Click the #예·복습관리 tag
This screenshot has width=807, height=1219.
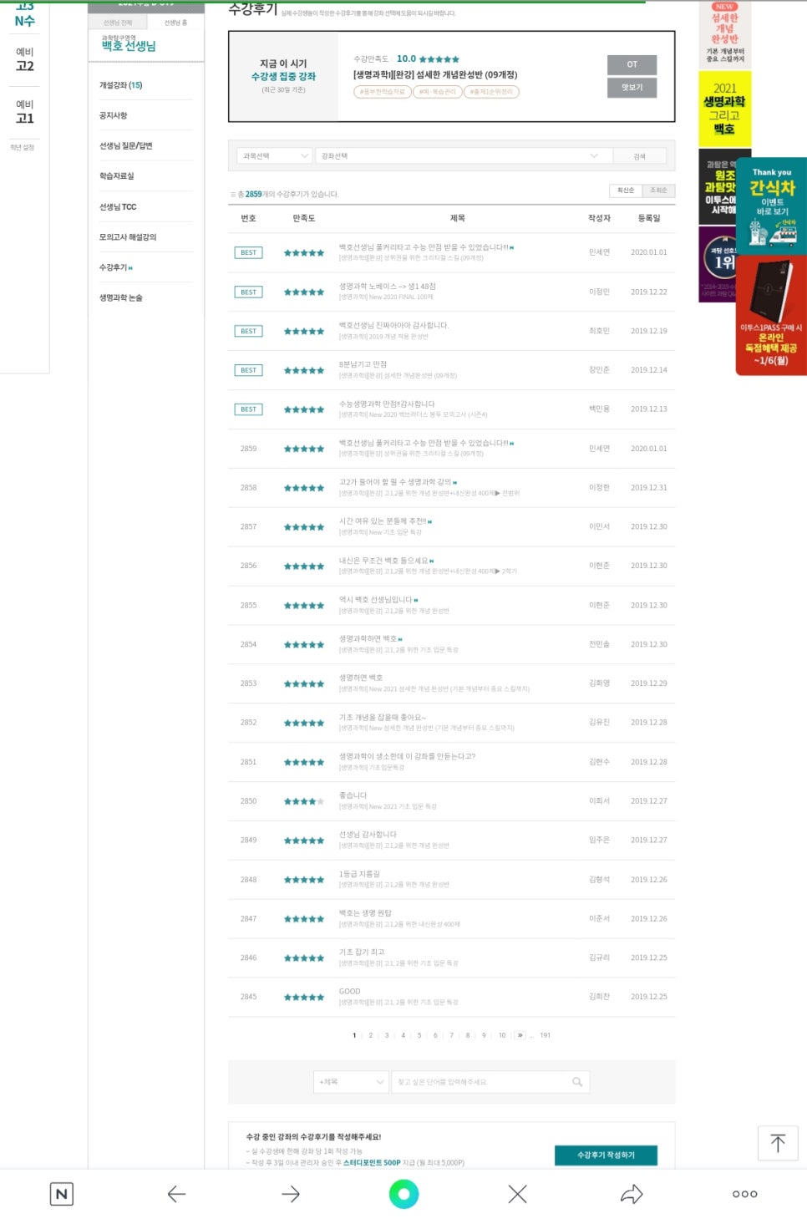(x=438, y=92)
